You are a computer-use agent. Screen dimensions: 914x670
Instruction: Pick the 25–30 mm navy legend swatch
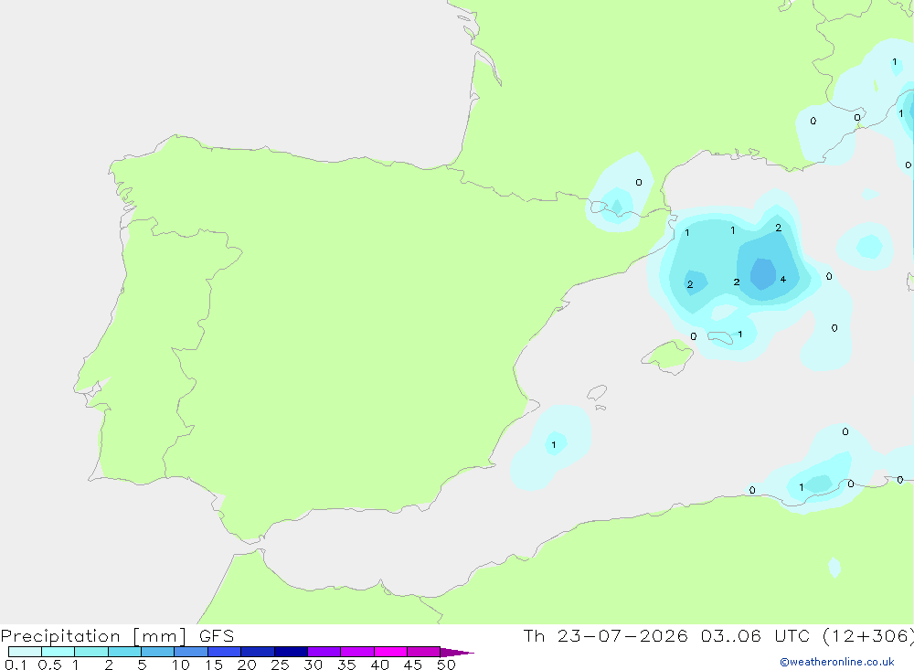coord(291,652)
